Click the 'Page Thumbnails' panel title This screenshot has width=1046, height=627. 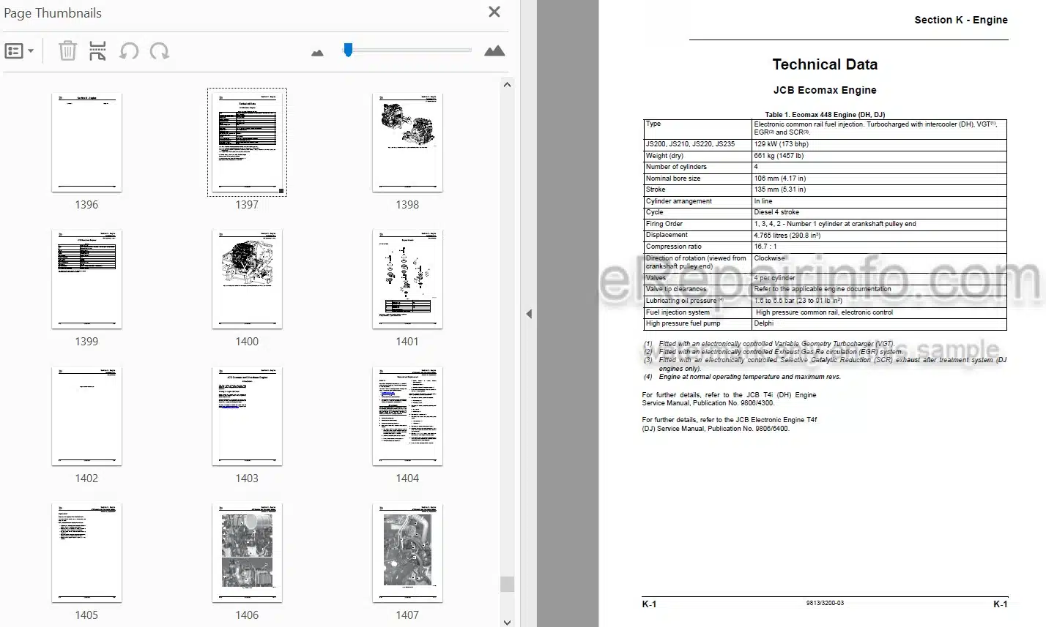(x=53, y=13)
